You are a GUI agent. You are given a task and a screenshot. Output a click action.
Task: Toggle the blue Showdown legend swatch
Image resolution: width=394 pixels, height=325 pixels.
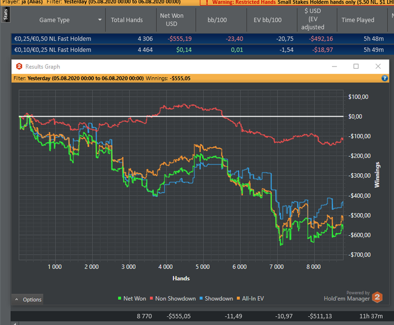[201, 299]
